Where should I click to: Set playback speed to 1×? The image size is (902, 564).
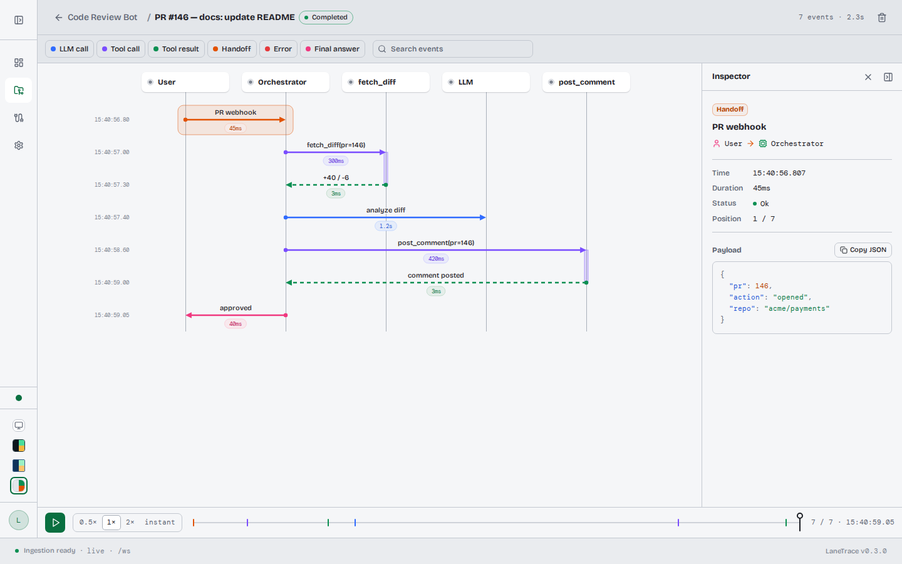(111, 523)
